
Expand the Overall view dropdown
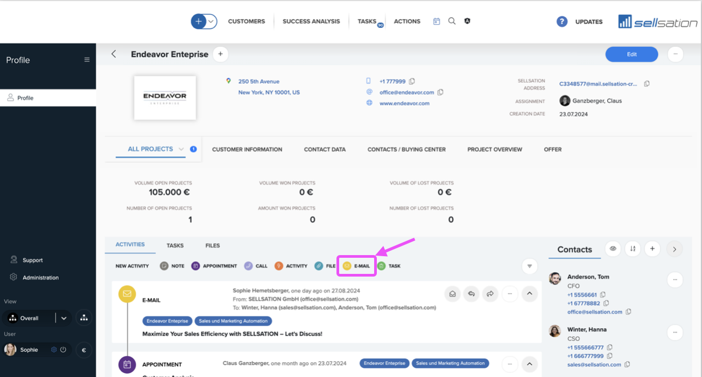click(64, 318)
